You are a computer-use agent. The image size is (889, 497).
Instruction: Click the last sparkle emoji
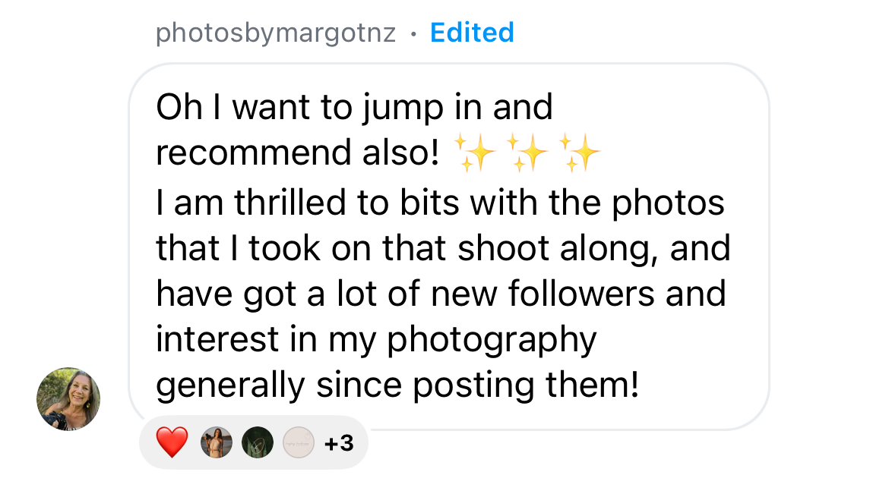pos(579,153)
